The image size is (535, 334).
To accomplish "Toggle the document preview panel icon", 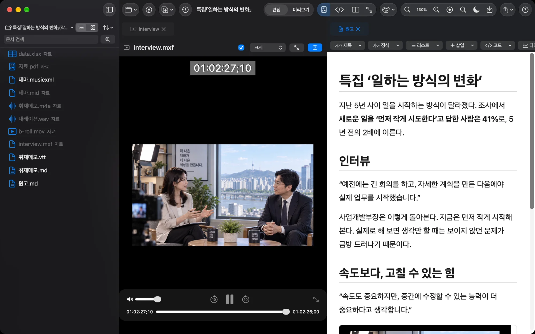I will point(324,10).
